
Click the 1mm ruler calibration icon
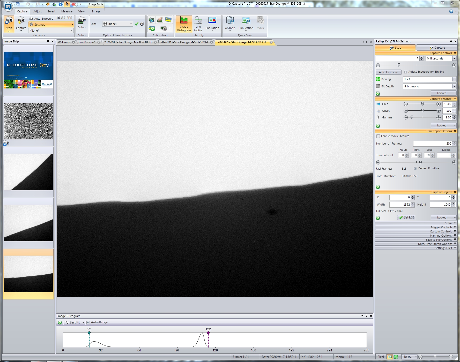click(168, 20)
